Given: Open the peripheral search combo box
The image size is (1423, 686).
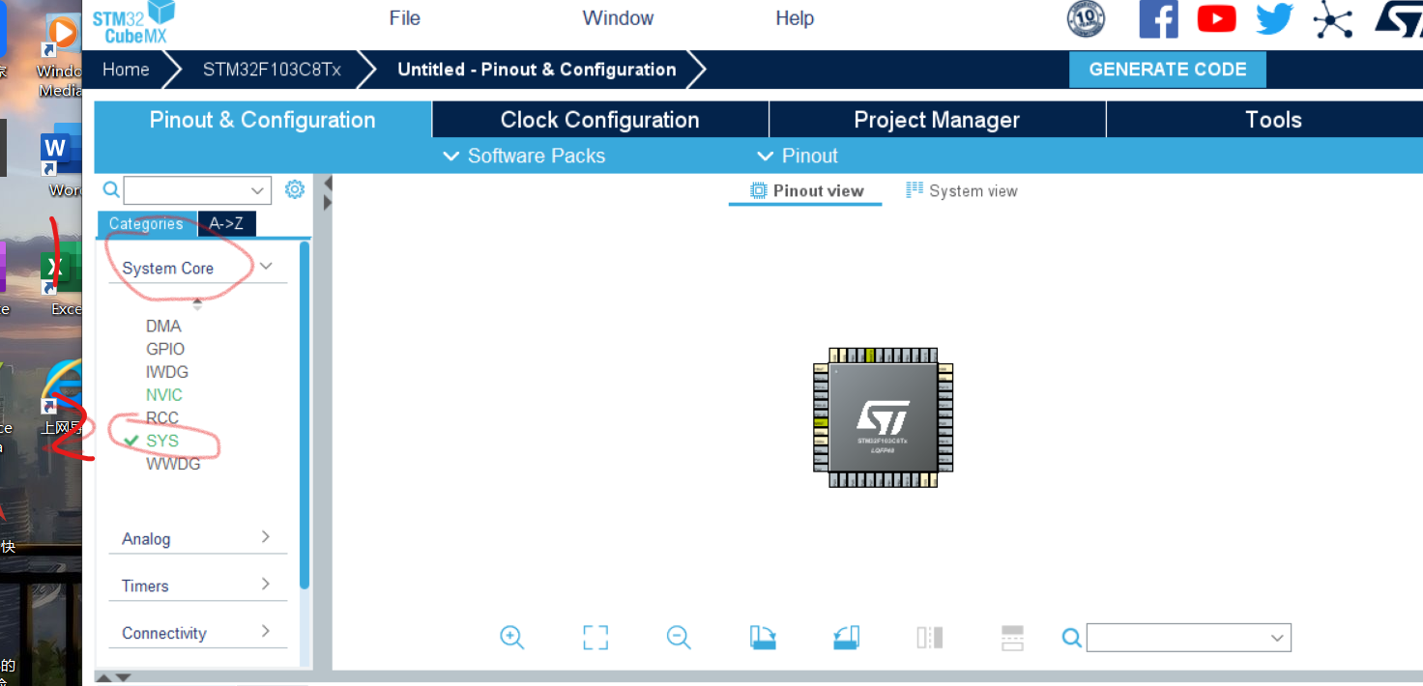Looking at the screenshot, I should (197, 190).
